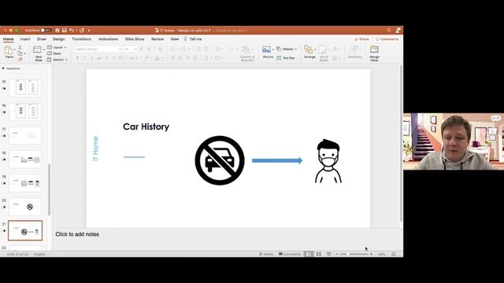Click the Reset button
This screenshot has width=504, height=283.
coord(54,53)
